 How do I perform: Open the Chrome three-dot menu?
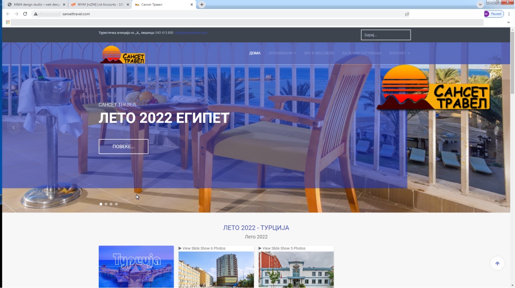coord(509,14)
